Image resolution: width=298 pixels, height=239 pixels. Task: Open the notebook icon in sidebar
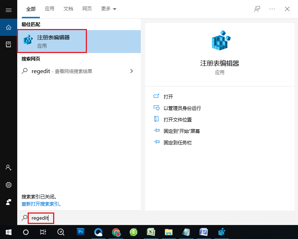tap(8, 44)
